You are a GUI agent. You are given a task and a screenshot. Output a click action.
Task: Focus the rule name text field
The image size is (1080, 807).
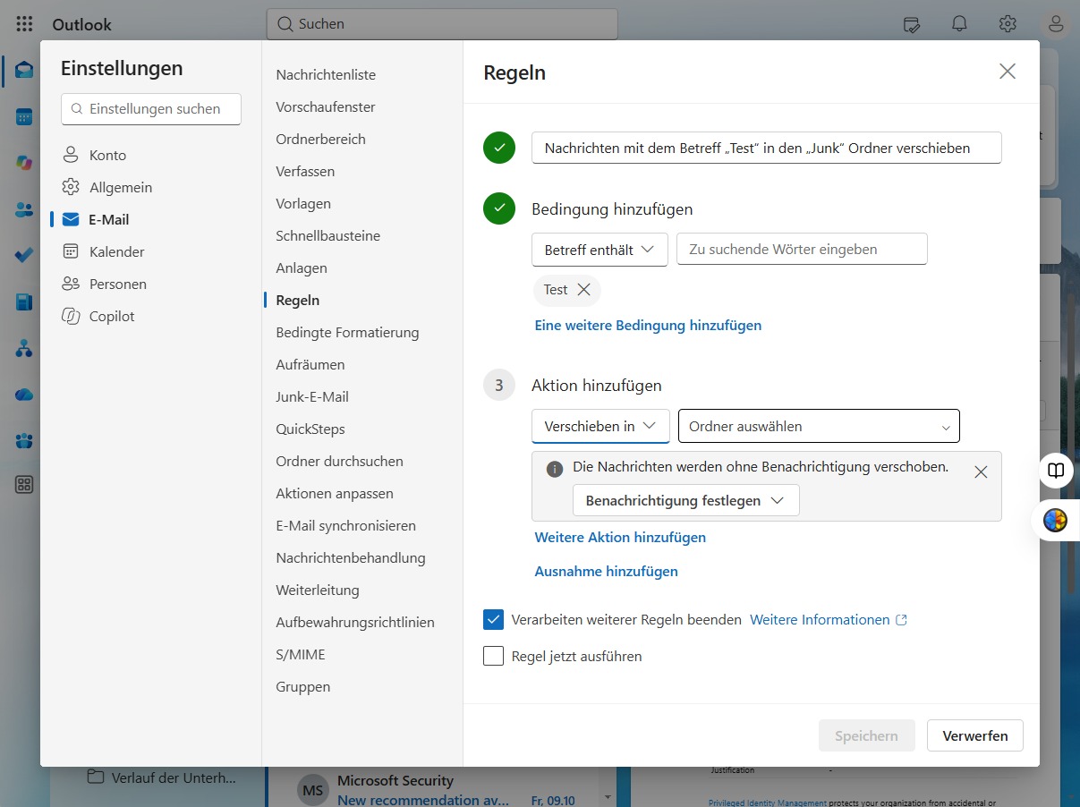(767, 148)
